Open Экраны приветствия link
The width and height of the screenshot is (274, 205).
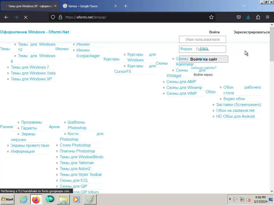coord(30,145)
